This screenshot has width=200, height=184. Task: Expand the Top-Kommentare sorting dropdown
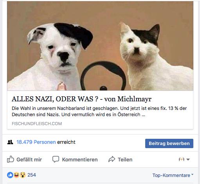coord(173,175)
